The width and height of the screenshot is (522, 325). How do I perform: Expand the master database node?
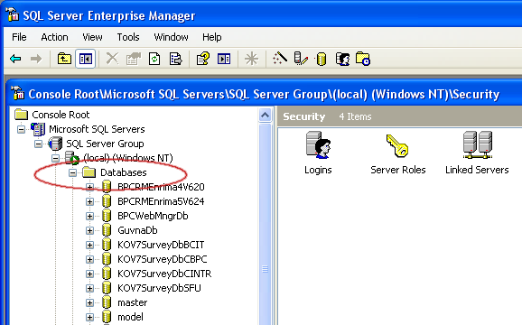click(89, 302)
